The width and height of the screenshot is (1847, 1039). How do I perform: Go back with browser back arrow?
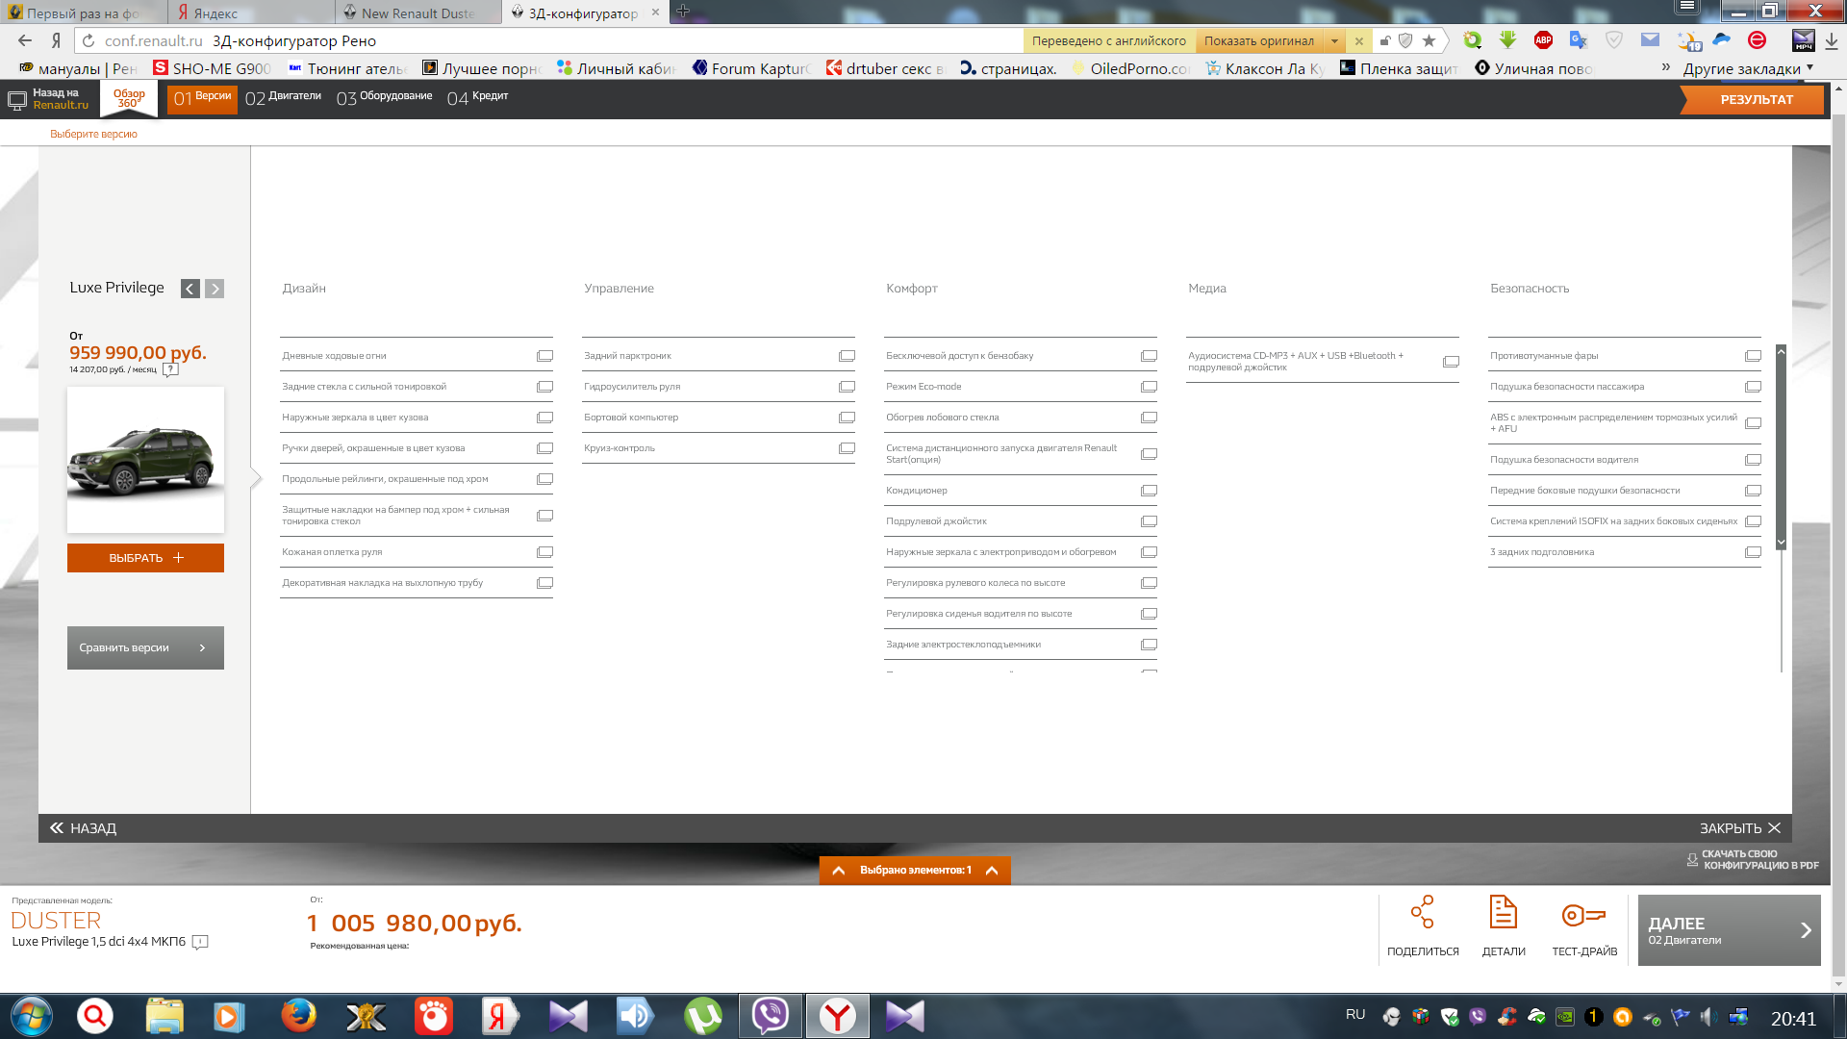[25, 40]
